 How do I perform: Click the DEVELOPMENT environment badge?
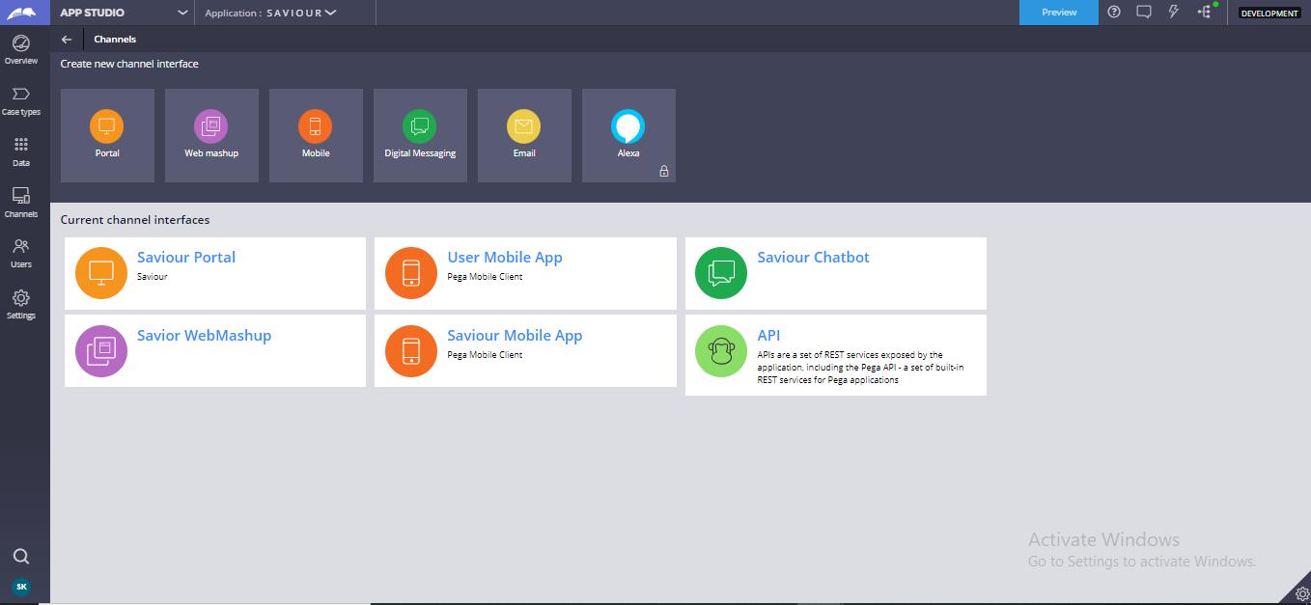[x=1269, y=14]
